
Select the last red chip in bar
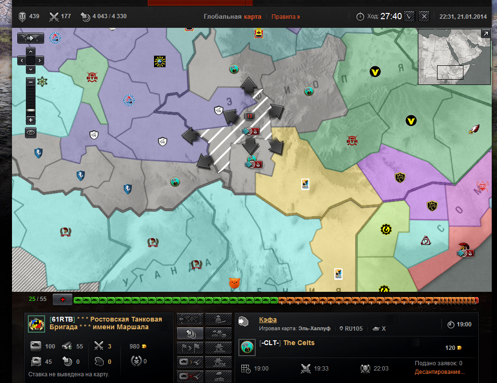[476, 300]
